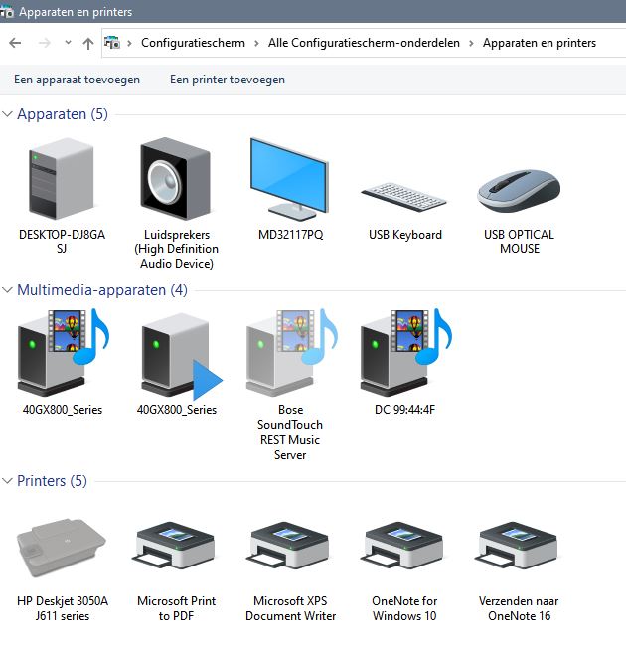Select the USB OPTICAL MOUSE icon
The width and height of the screenshot is (626, 647).
pyautogui.click(x=519, y=190)
